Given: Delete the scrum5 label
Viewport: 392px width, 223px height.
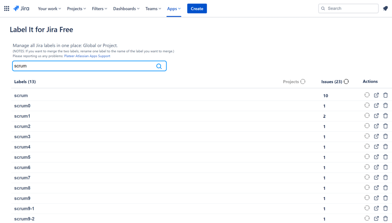Looking at the screenshot, I should (386, 157).
